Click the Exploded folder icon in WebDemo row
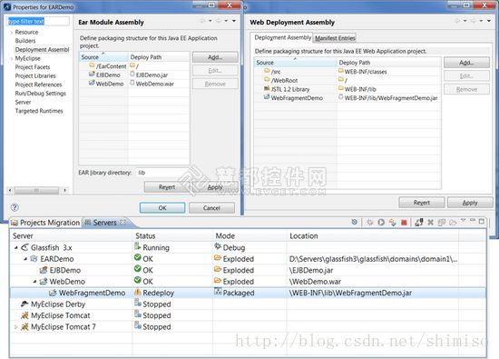 218,281
